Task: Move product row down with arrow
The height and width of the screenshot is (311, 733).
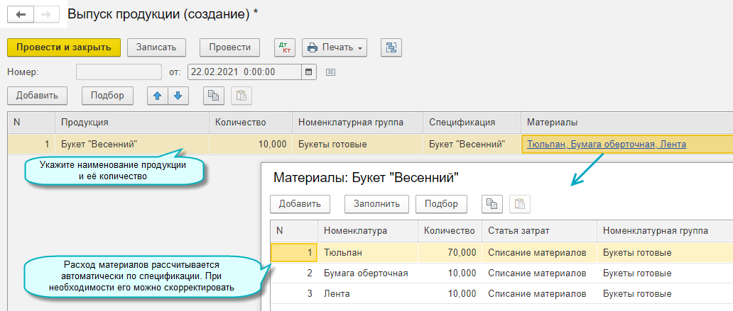Action: click(178, 96)
